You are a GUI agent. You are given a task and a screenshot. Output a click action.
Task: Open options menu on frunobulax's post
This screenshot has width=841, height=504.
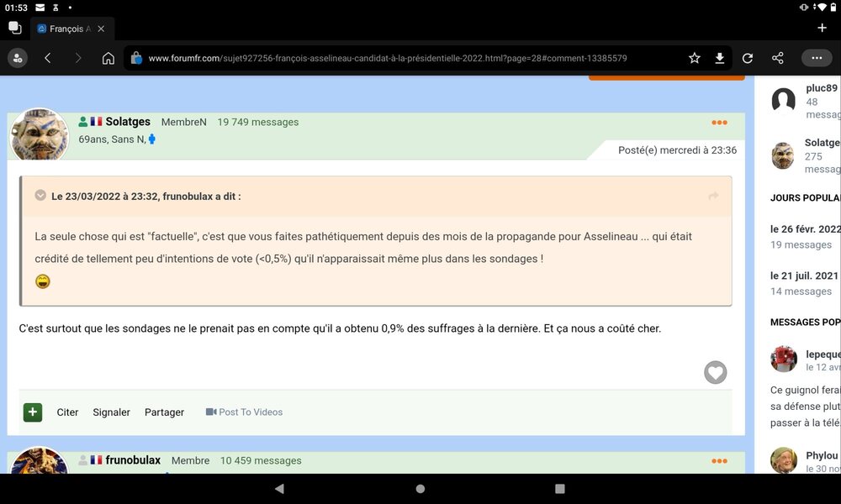click(719, 460)
